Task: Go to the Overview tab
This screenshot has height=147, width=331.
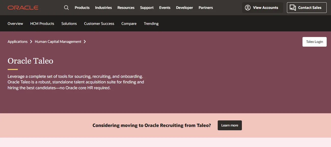Action: pyautogui.click(x=15, y=24)
